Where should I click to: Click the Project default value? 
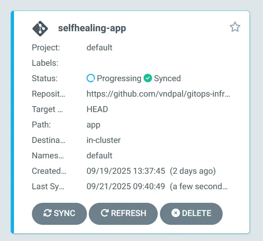(99, 47)
